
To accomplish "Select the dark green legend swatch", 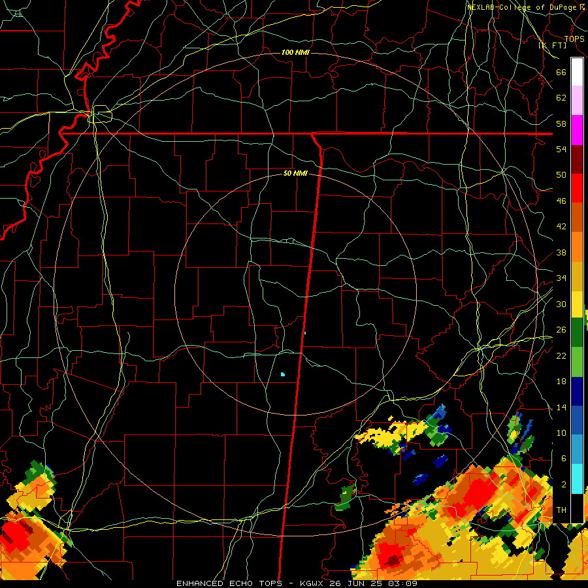I will coord(577,333).
